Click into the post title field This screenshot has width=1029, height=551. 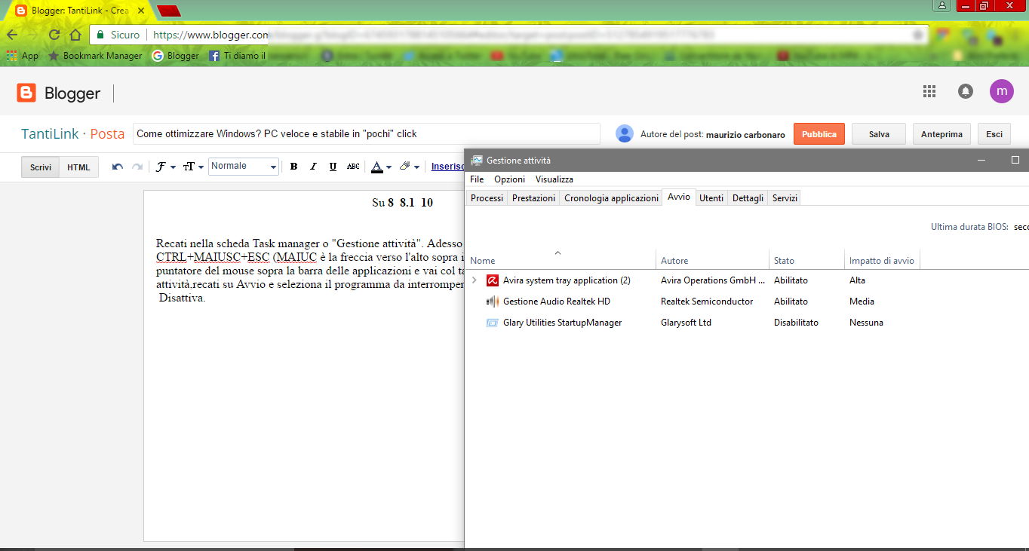point(367,134)
